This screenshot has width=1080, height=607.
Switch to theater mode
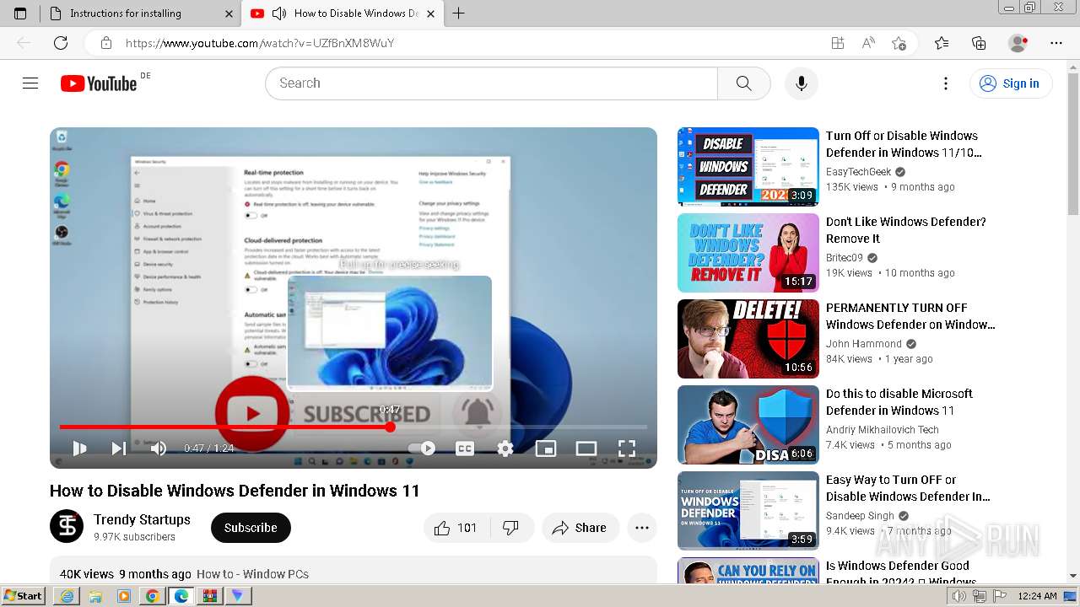(586, 449)
